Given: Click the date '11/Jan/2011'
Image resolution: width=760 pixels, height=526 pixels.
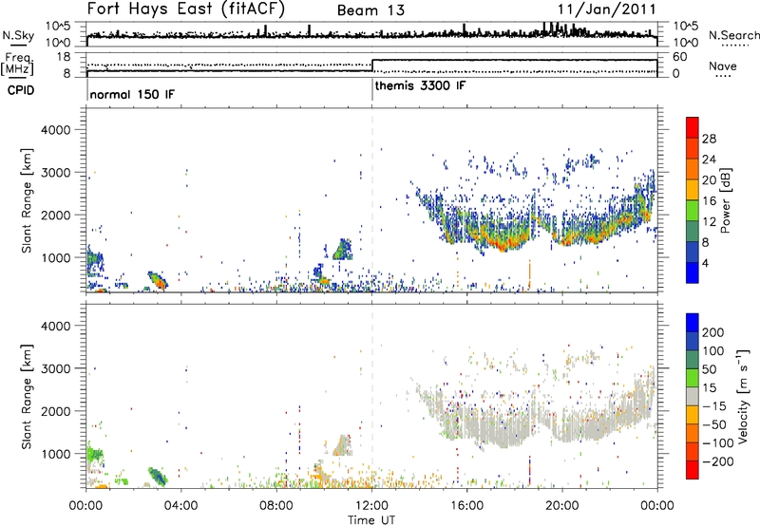Looking at the screenshot, I should click(x=606, y=9).
